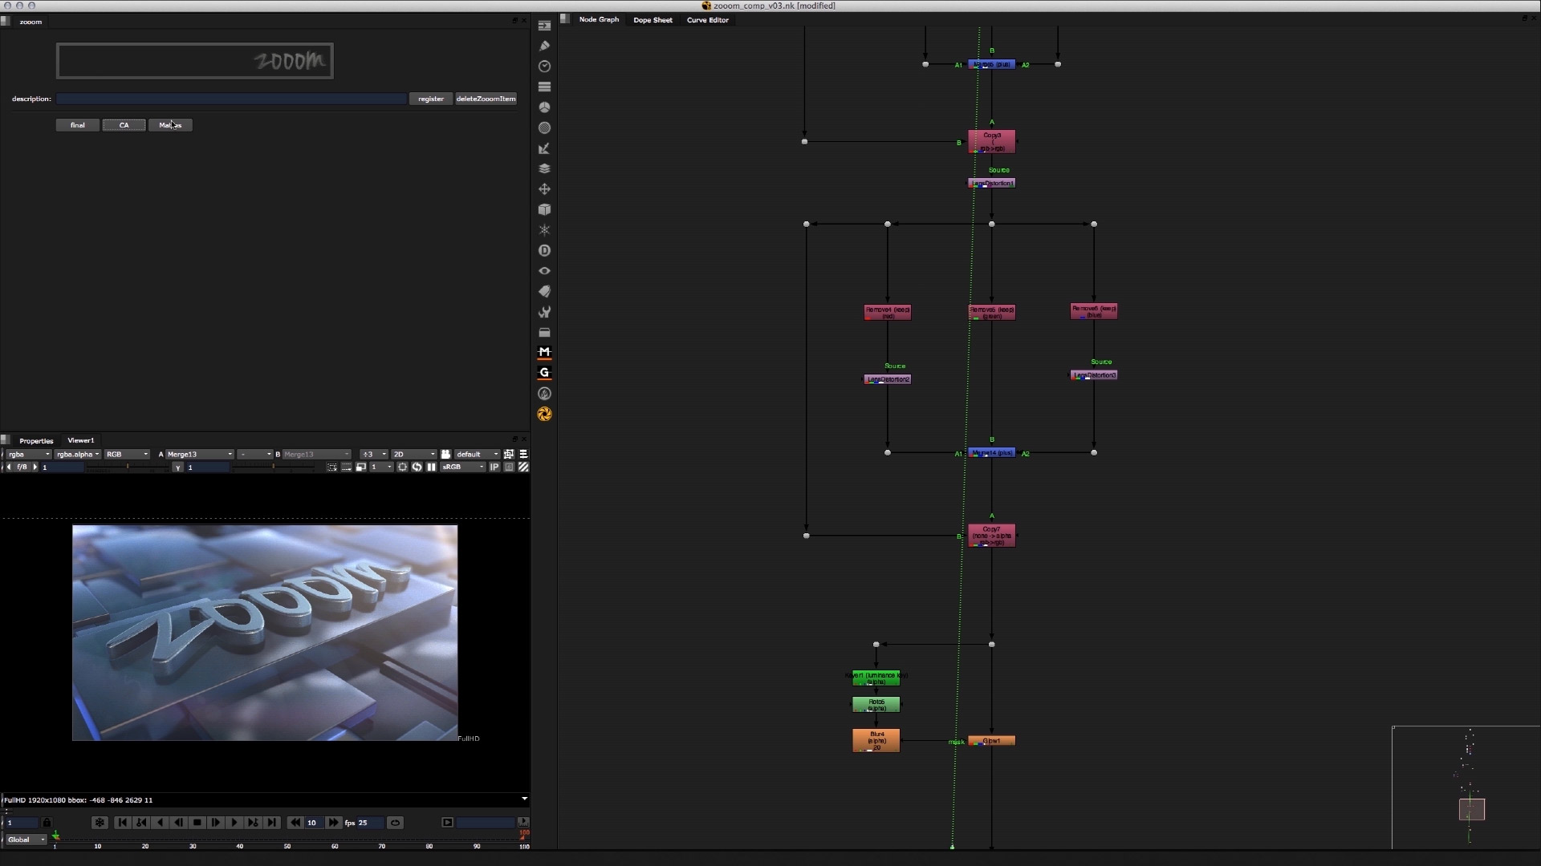Switch to the Dope Sheet tab
This screenshot has width=1541, height=866.
pos(653,20)
